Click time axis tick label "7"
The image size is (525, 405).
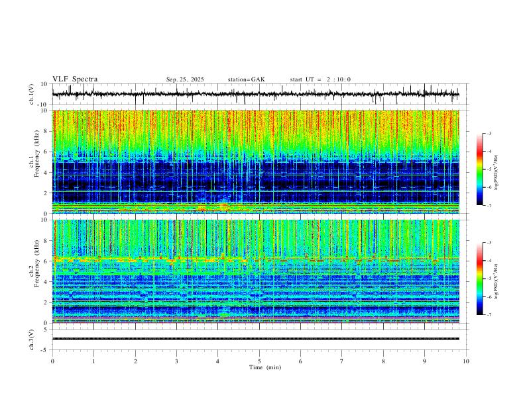(x=342, y=361)
